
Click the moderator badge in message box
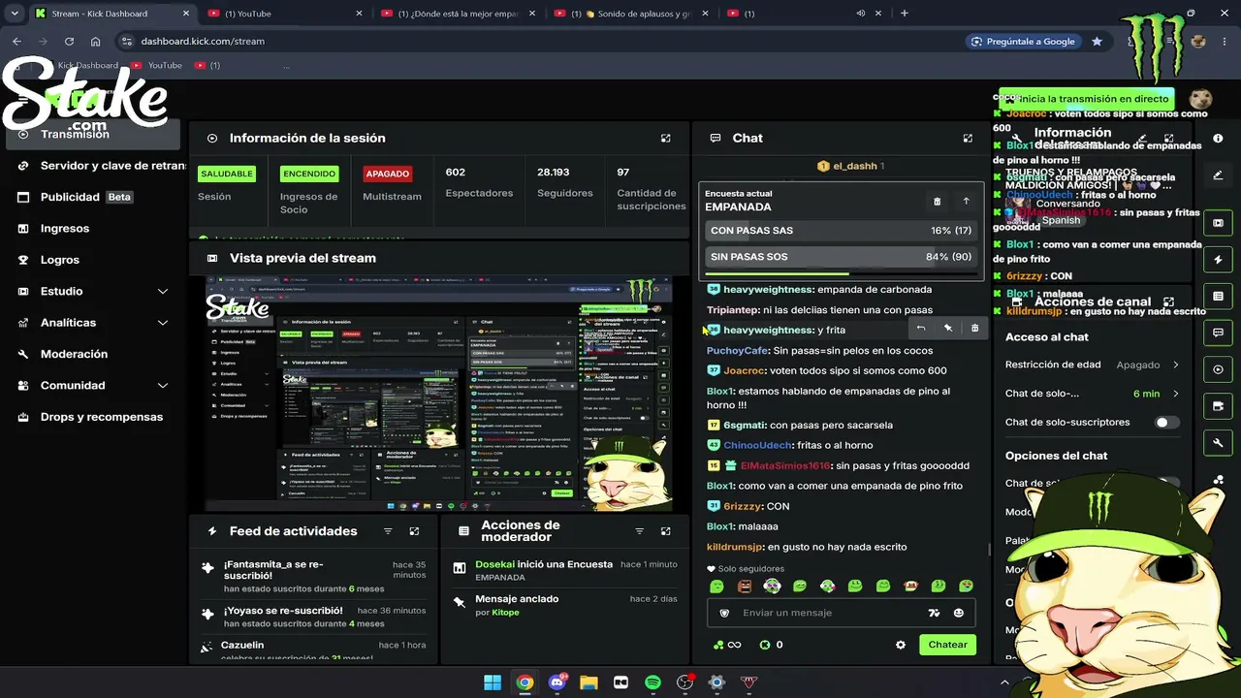(x=724, y=613)
